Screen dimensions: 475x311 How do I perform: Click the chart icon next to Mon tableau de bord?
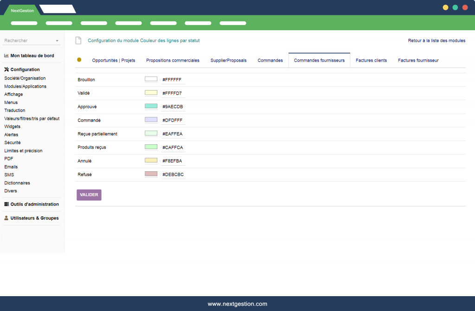point(6,56)
